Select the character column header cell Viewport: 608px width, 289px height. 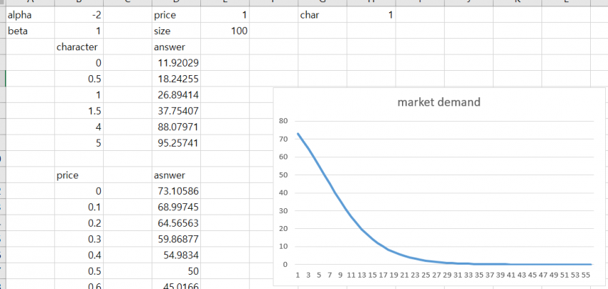click(79, 47)
